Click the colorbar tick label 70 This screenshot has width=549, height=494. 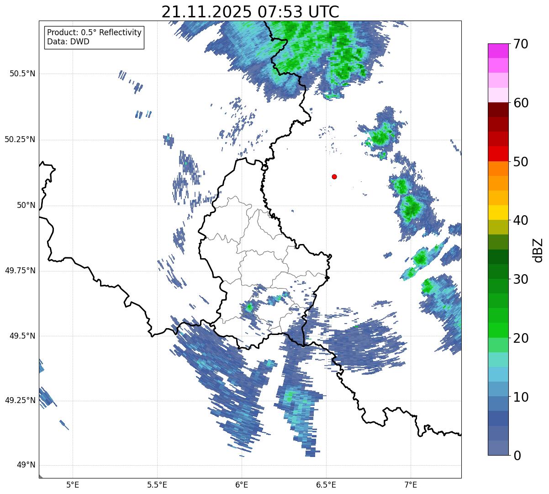[521, 44]
